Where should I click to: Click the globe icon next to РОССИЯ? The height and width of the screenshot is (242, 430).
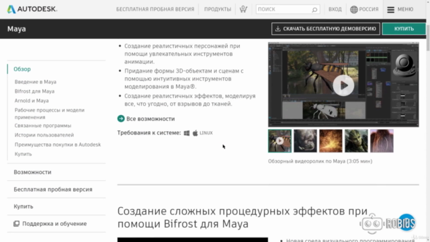click(354, 9)
